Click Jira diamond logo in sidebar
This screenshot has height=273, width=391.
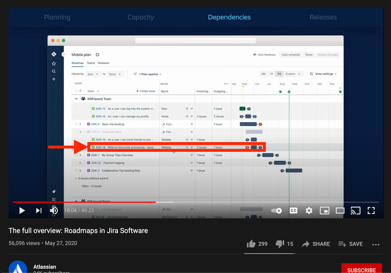(x=54, y=54)
